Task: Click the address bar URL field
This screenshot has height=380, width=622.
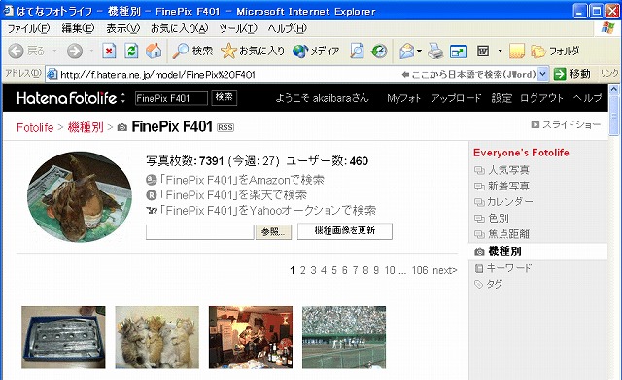Action: (230, 74)
